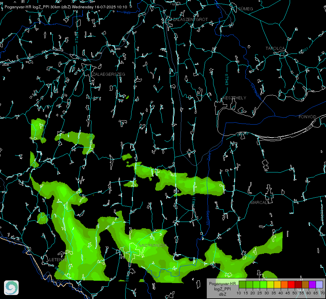This screenshot has height=299, width=326.
Task: Select the 25-30 dBZ bright green legend swatch
Action: 263,284
